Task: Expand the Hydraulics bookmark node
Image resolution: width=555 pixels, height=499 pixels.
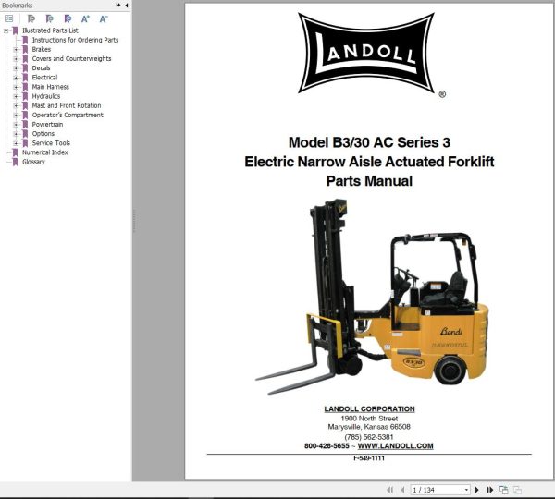Action: click(x=16, y=96)
